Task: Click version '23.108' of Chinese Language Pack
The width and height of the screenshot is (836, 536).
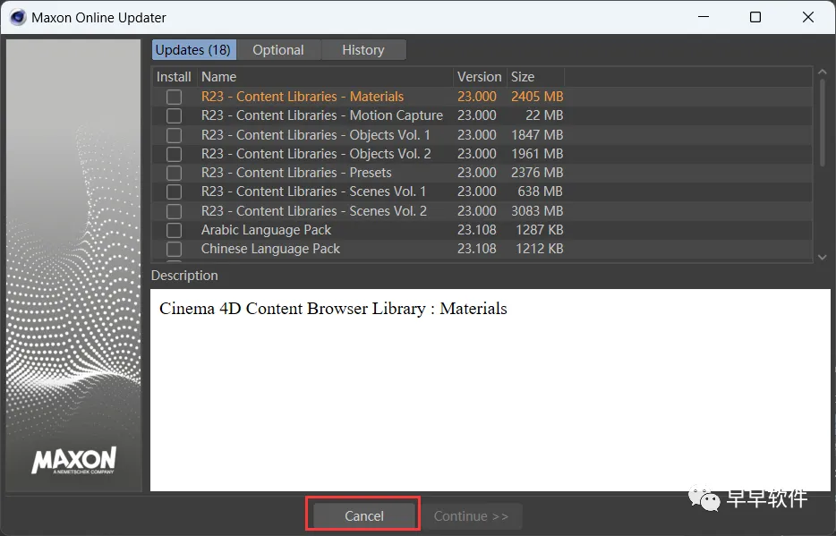Action: click(x=477, y=248)
